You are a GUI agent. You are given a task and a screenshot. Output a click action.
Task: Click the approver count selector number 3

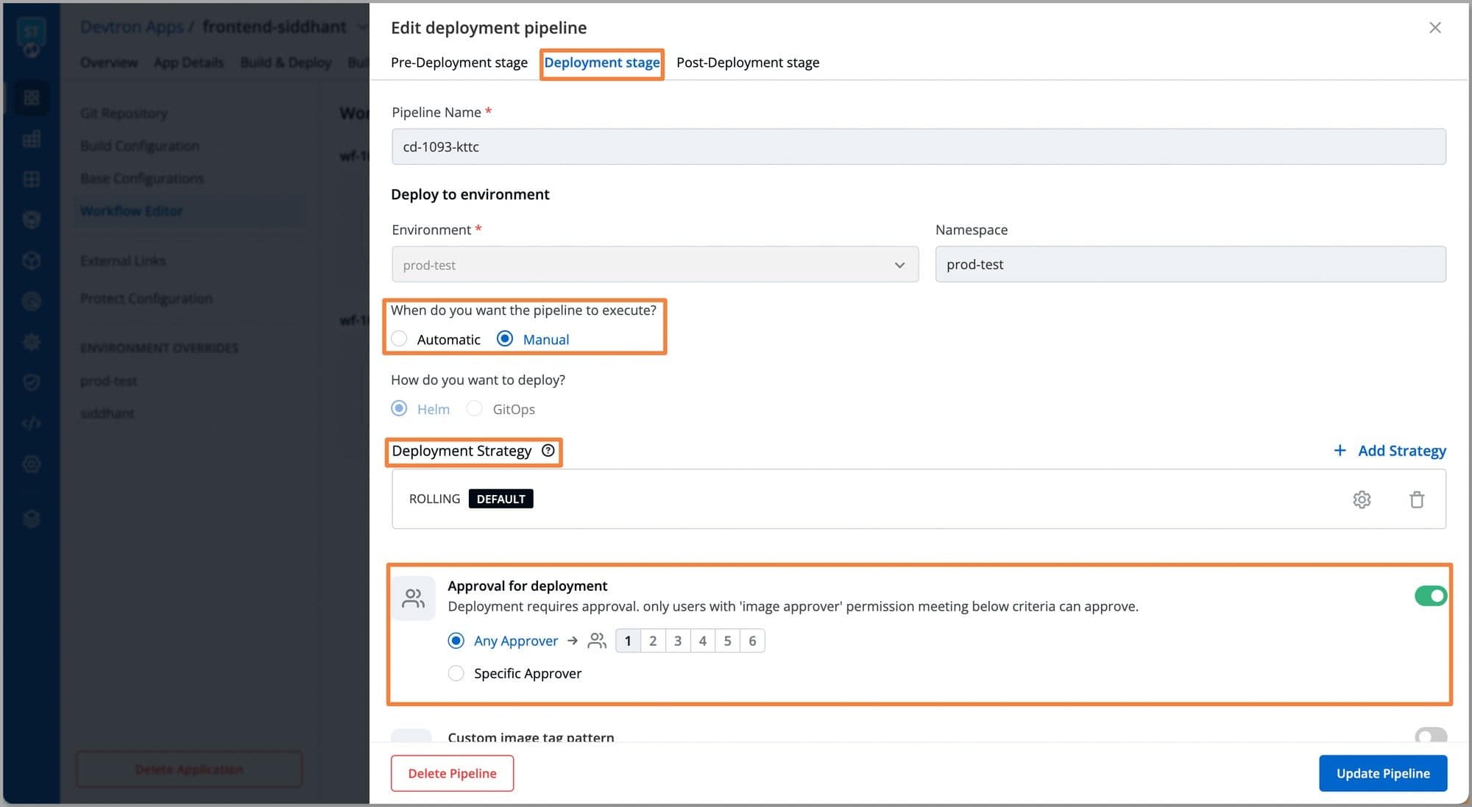point(678,640)
